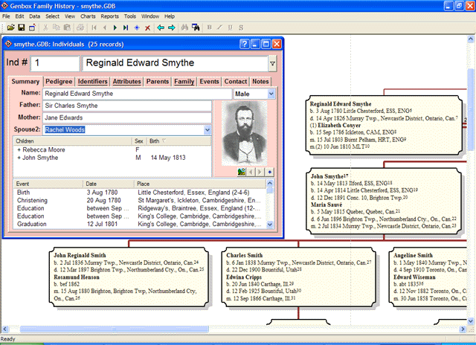Toggle Underline formatting U icon
476x345 pixels.
(230, 28)
